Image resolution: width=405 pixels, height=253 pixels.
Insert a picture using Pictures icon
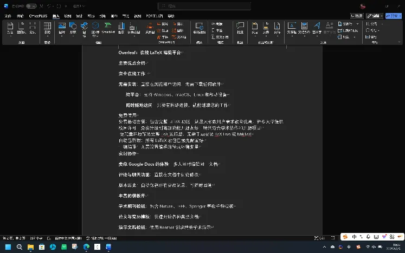(62, 29)
